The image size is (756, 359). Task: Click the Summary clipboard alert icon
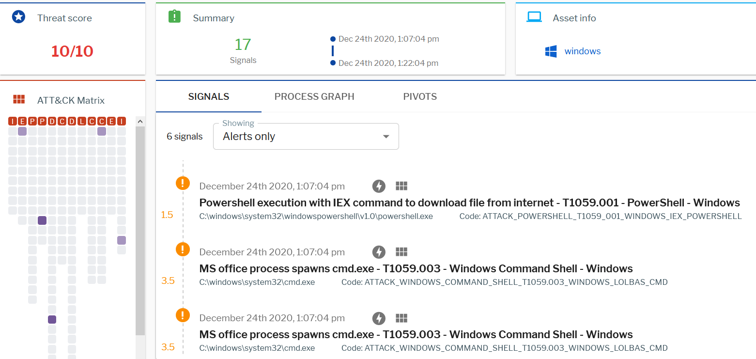click(x=174, y=17)
